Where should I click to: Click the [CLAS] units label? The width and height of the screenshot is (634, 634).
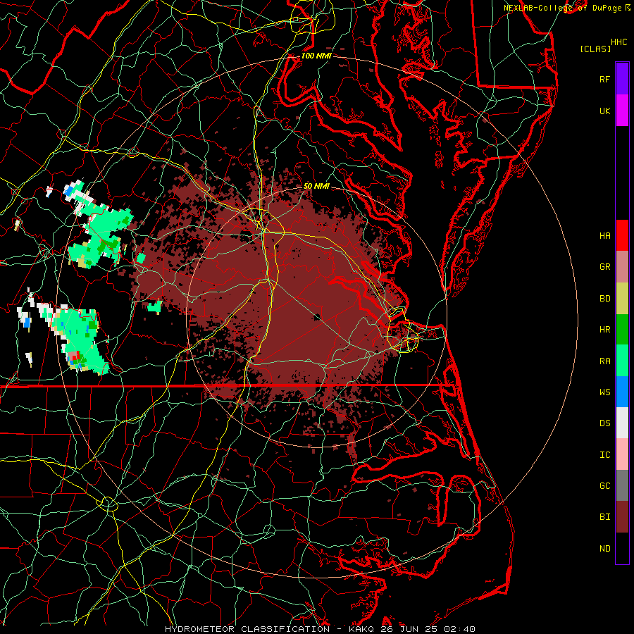point(595,49)
